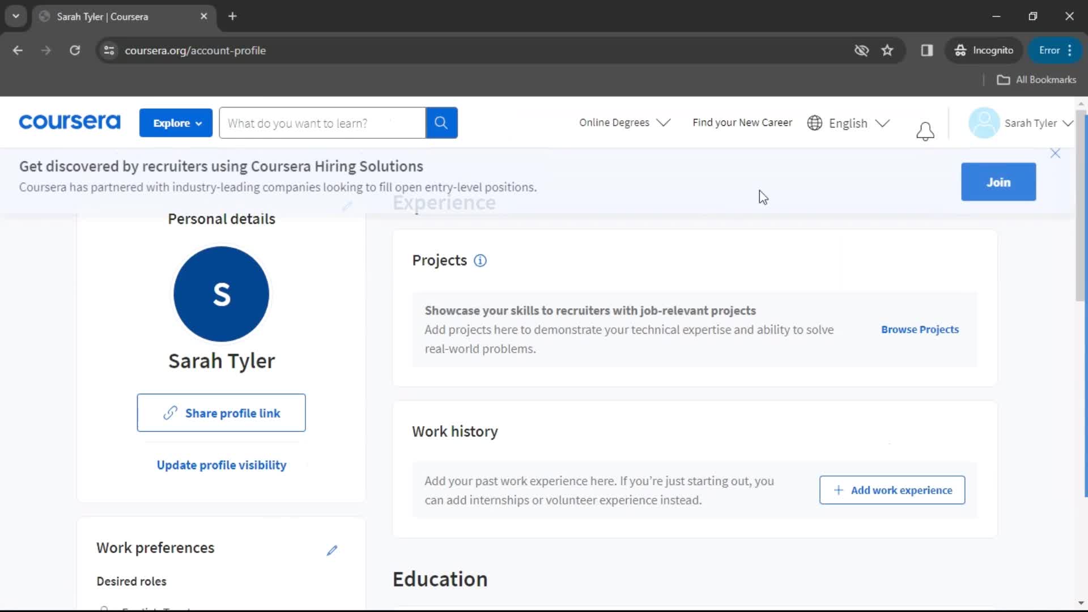This screenshot has height=612, width=1088.
Task: Edit Work preferences with pencil icon
Action: coord(332,550)
